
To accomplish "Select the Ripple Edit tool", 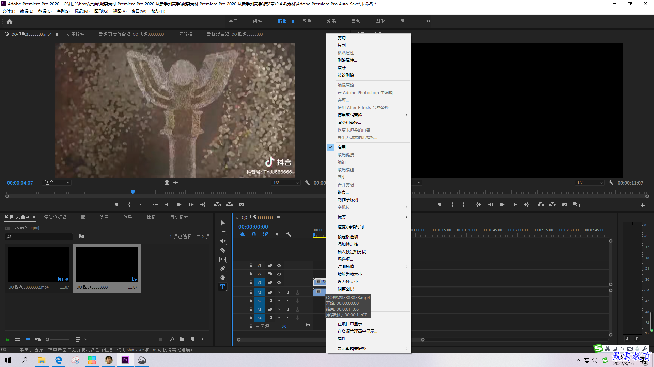I will coord(223,241).
